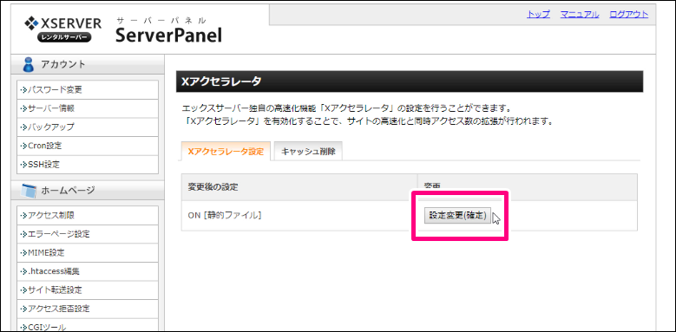676x332 pixels.
Task: Open パスワード変更 in the sidebar
Action: pyautogui.click(x=88, y=90)
